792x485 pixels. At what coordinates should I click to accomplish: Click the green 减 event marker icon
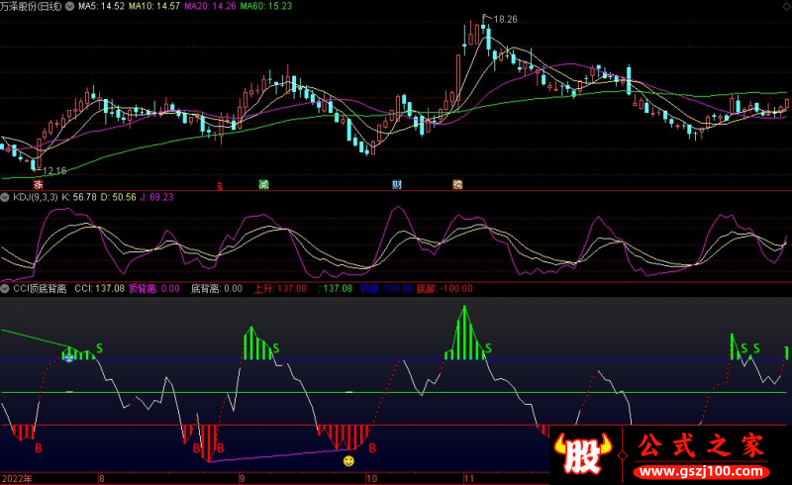click(x=263, y=184)
